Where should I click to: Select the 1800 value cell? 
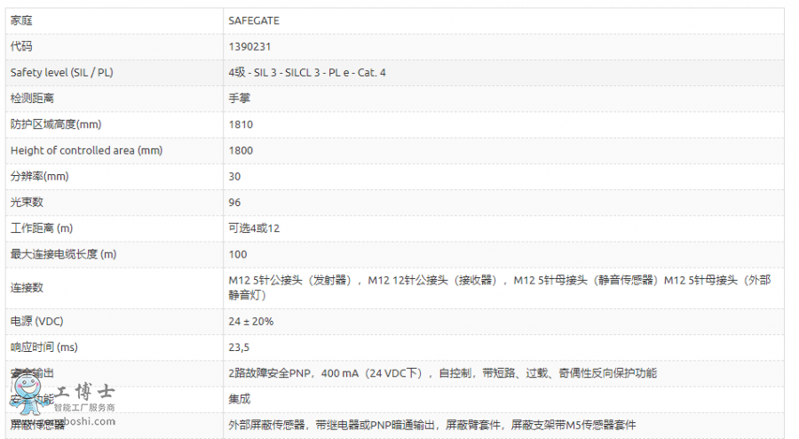point(241,150)
